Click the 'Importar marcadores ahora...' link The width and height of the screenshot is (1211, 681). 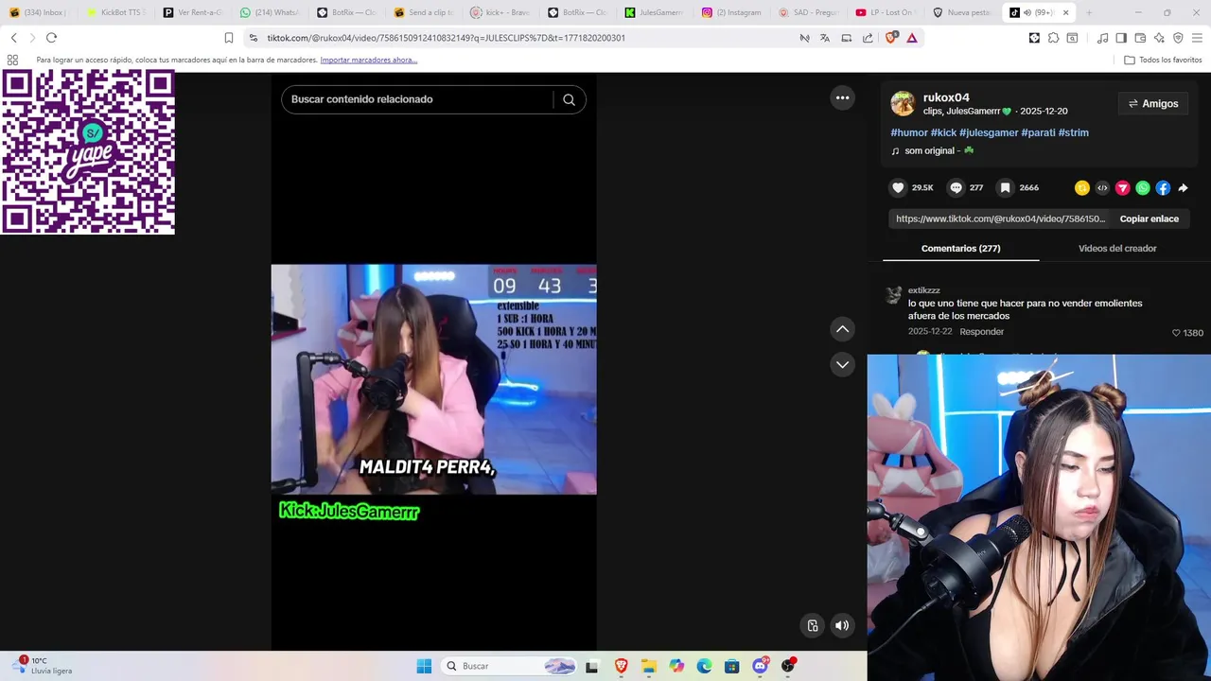tap(368, 60)
